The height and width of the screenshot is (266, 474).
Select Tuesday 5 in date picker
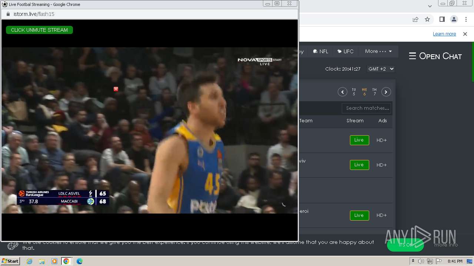pyautogui.click(x=354, y=92)
